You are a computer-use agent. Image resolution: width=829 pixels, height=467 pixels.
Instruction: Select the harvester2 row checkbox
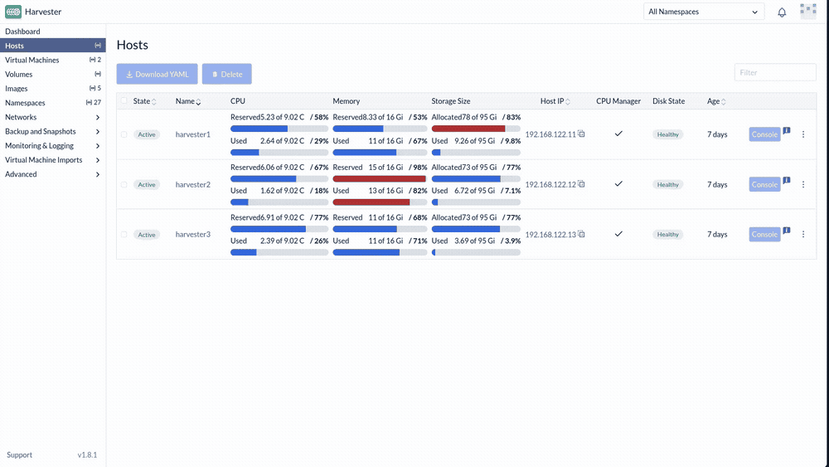[x=124, y=185]
